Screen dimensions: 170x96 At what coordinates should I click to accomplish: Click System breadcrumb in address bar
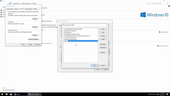34,3
